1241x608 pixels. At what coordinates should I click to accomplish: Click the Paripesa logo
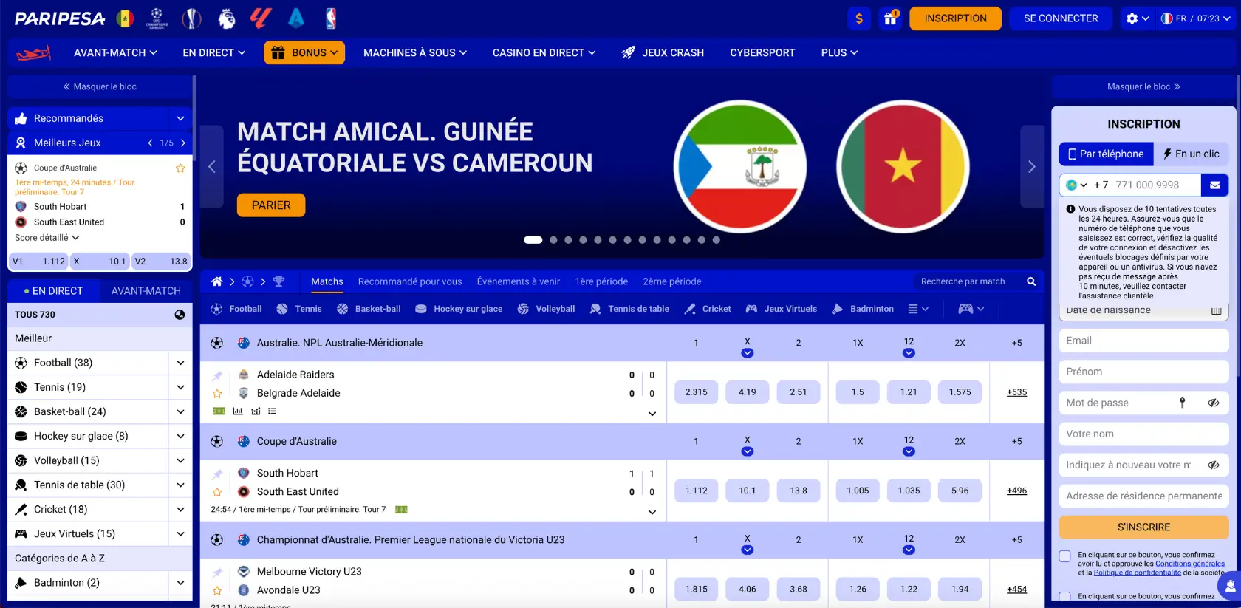[x=60, y=18]
